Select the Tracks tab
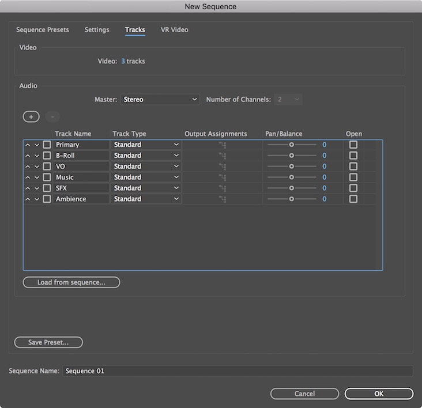This screenshot has width=422, height=408. (135, 30)
